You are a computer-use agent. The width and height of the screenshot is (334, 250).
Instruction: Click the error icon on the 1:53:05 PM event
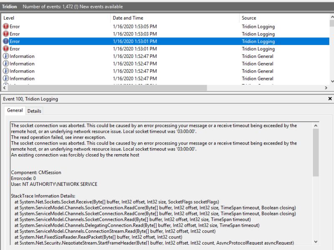tap(6, 26)
